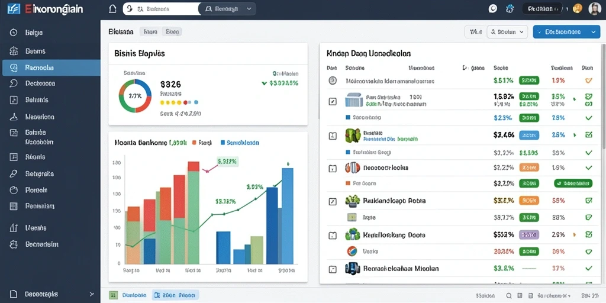Click the orange coin icon in header
The width and height of the screenshot is (606, 303).
[578, 8]
